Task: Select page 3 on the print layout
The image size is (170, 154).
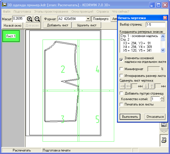Action: coord(63,119)
